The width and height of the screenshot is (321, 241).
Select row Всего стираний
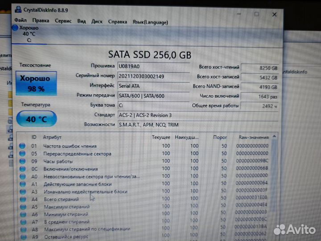(144, 199)
